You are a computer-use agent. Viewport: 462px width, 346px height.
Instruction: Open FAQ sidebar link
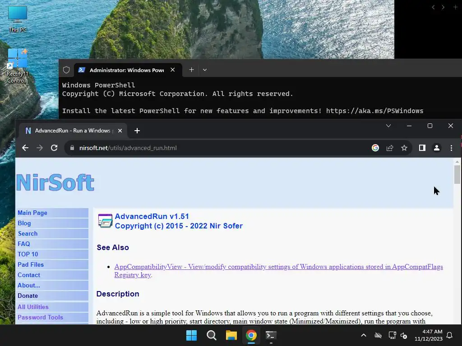(24, 244)
